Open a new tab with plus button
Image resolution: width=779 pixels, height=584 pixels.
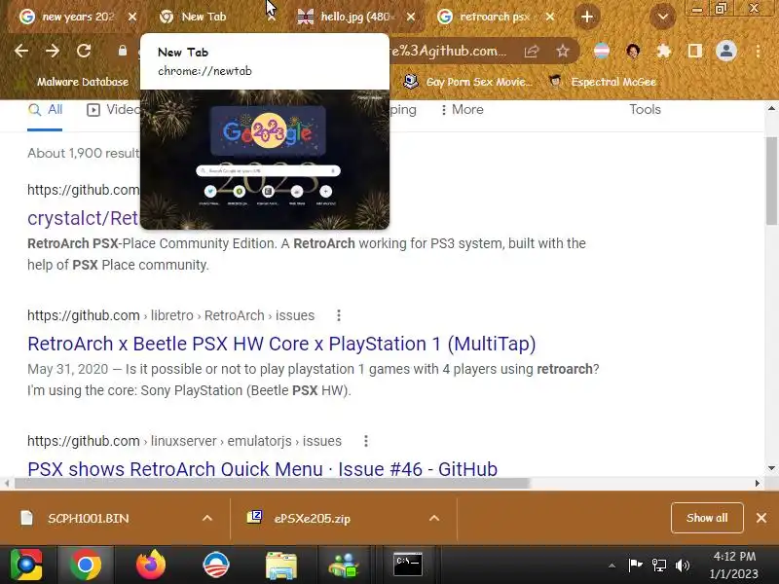coord(587,17)
